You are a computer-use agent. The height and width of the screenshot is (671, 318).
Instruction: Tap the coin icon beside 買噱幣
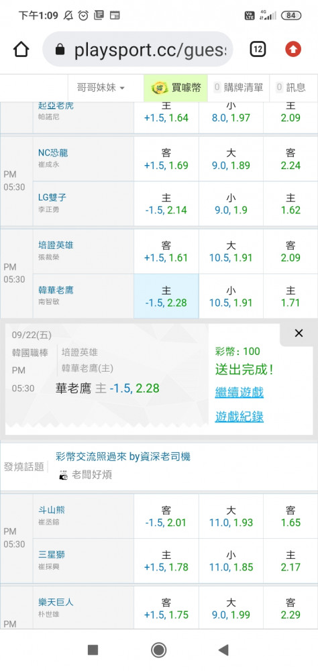pyautogui.click(x=160, y=88)
